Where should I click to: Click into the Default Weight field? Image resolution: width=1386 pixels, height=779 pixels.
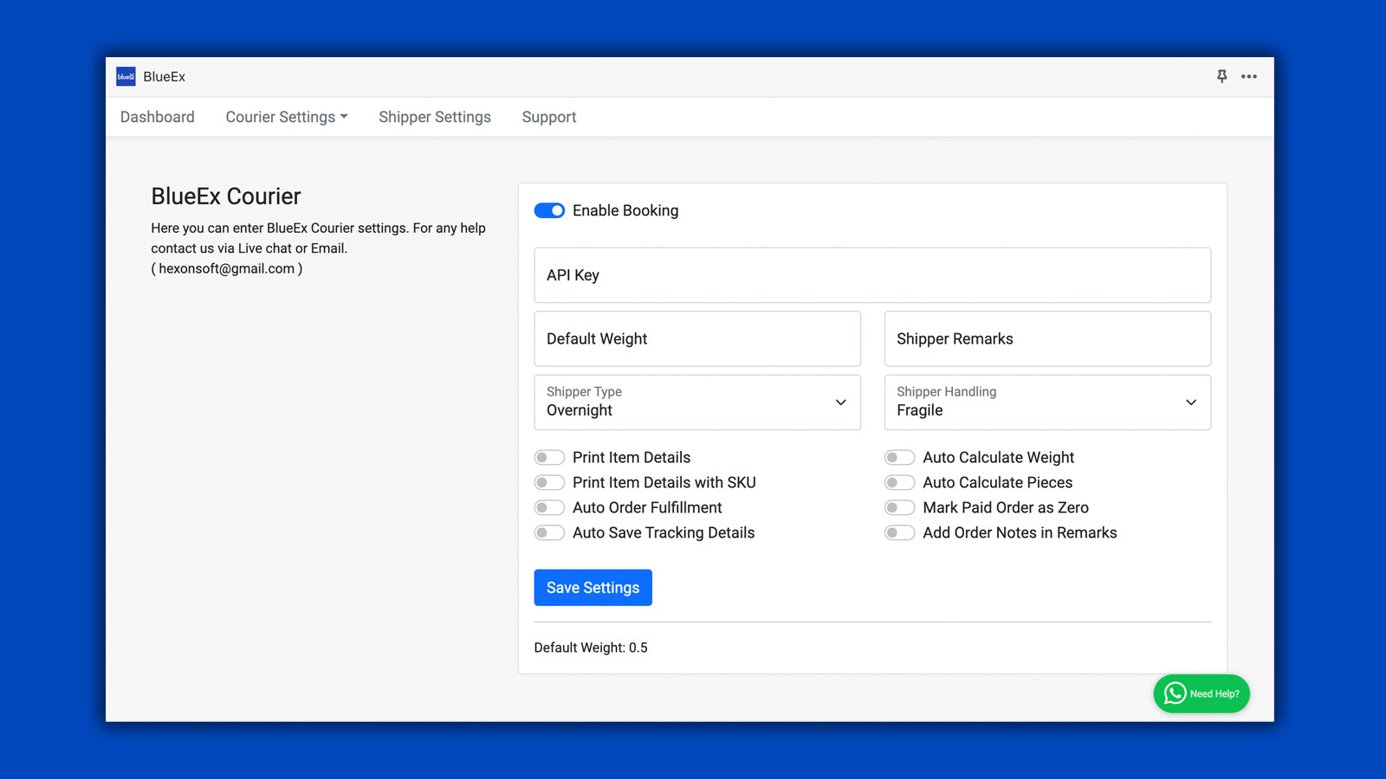tap(696, 338)
